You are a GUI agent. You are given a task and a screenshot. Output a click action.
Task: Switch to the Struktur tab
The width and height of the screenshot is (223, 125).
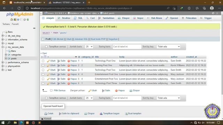click(64, 18)
